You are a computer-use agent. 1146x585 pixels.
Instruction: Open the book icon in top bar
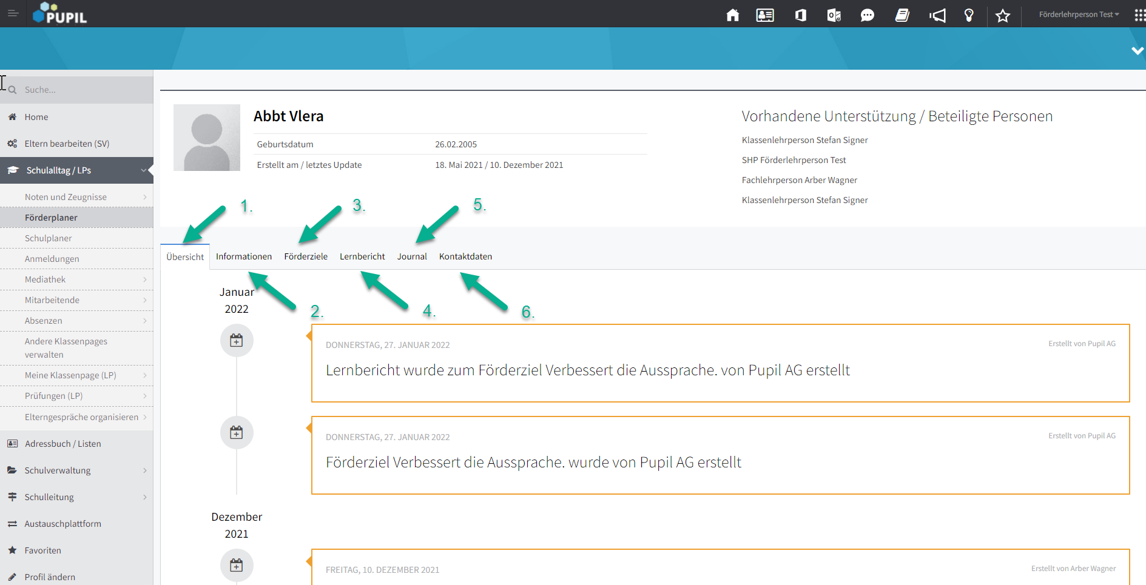[x=902, y=15]
